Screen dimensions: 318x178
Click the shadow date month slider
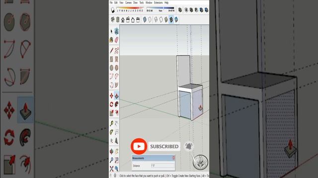pos(130,9)
